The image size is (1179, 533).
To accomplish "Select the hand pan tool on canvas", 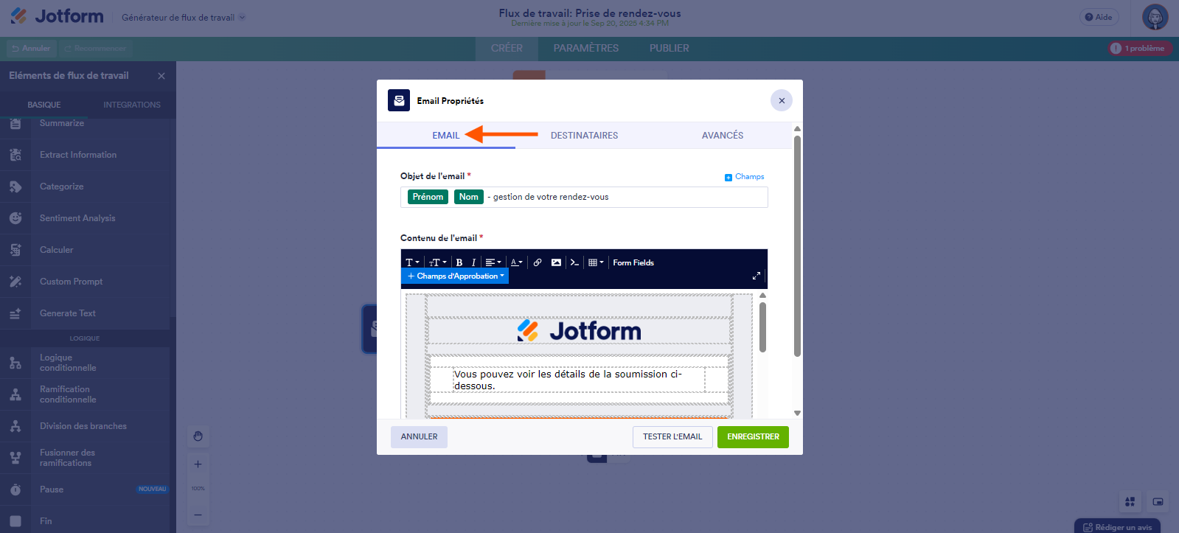I will (198, 436).
